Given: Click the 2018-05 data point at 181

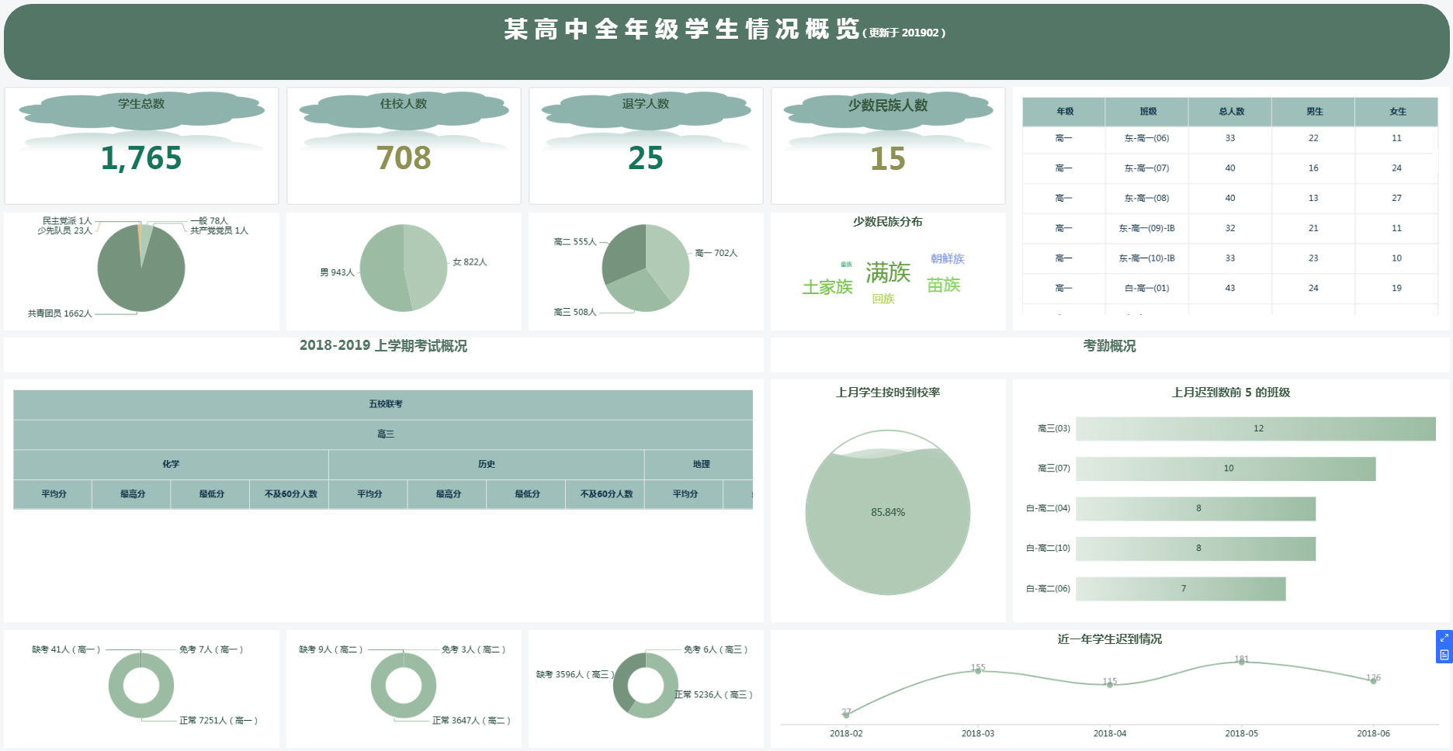Looking at the screenshot, I should coord(1241,662).
